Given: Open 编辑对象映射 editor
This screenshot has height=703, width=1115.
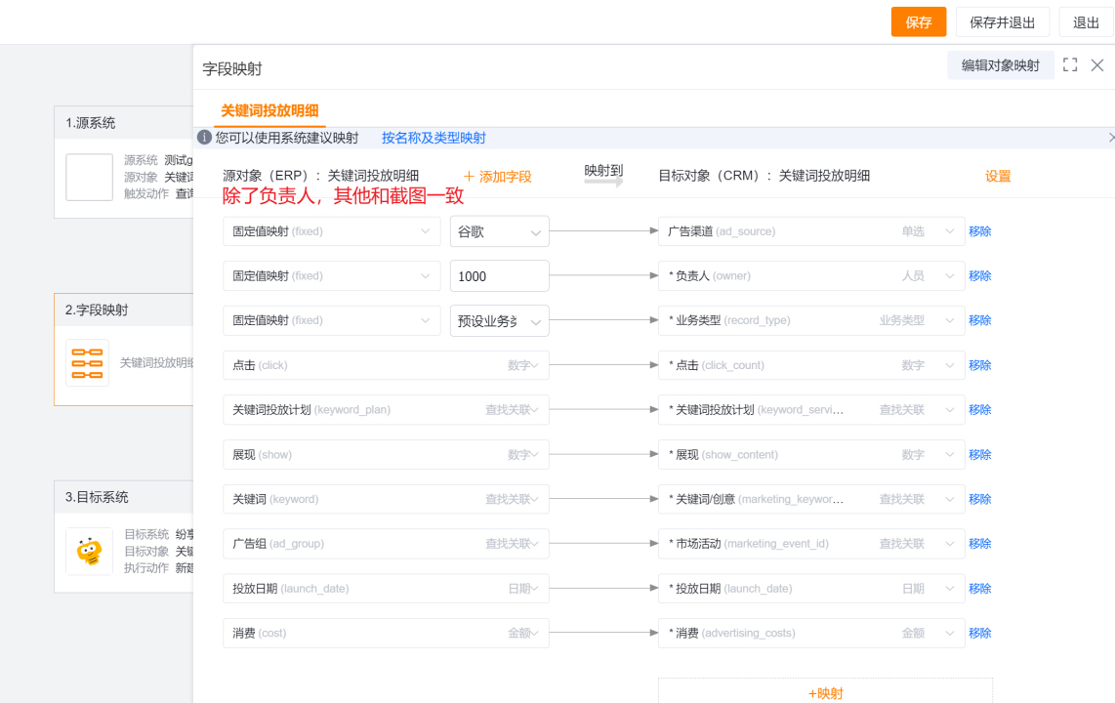Looking at the screenshot, I should coord(1000,65).
